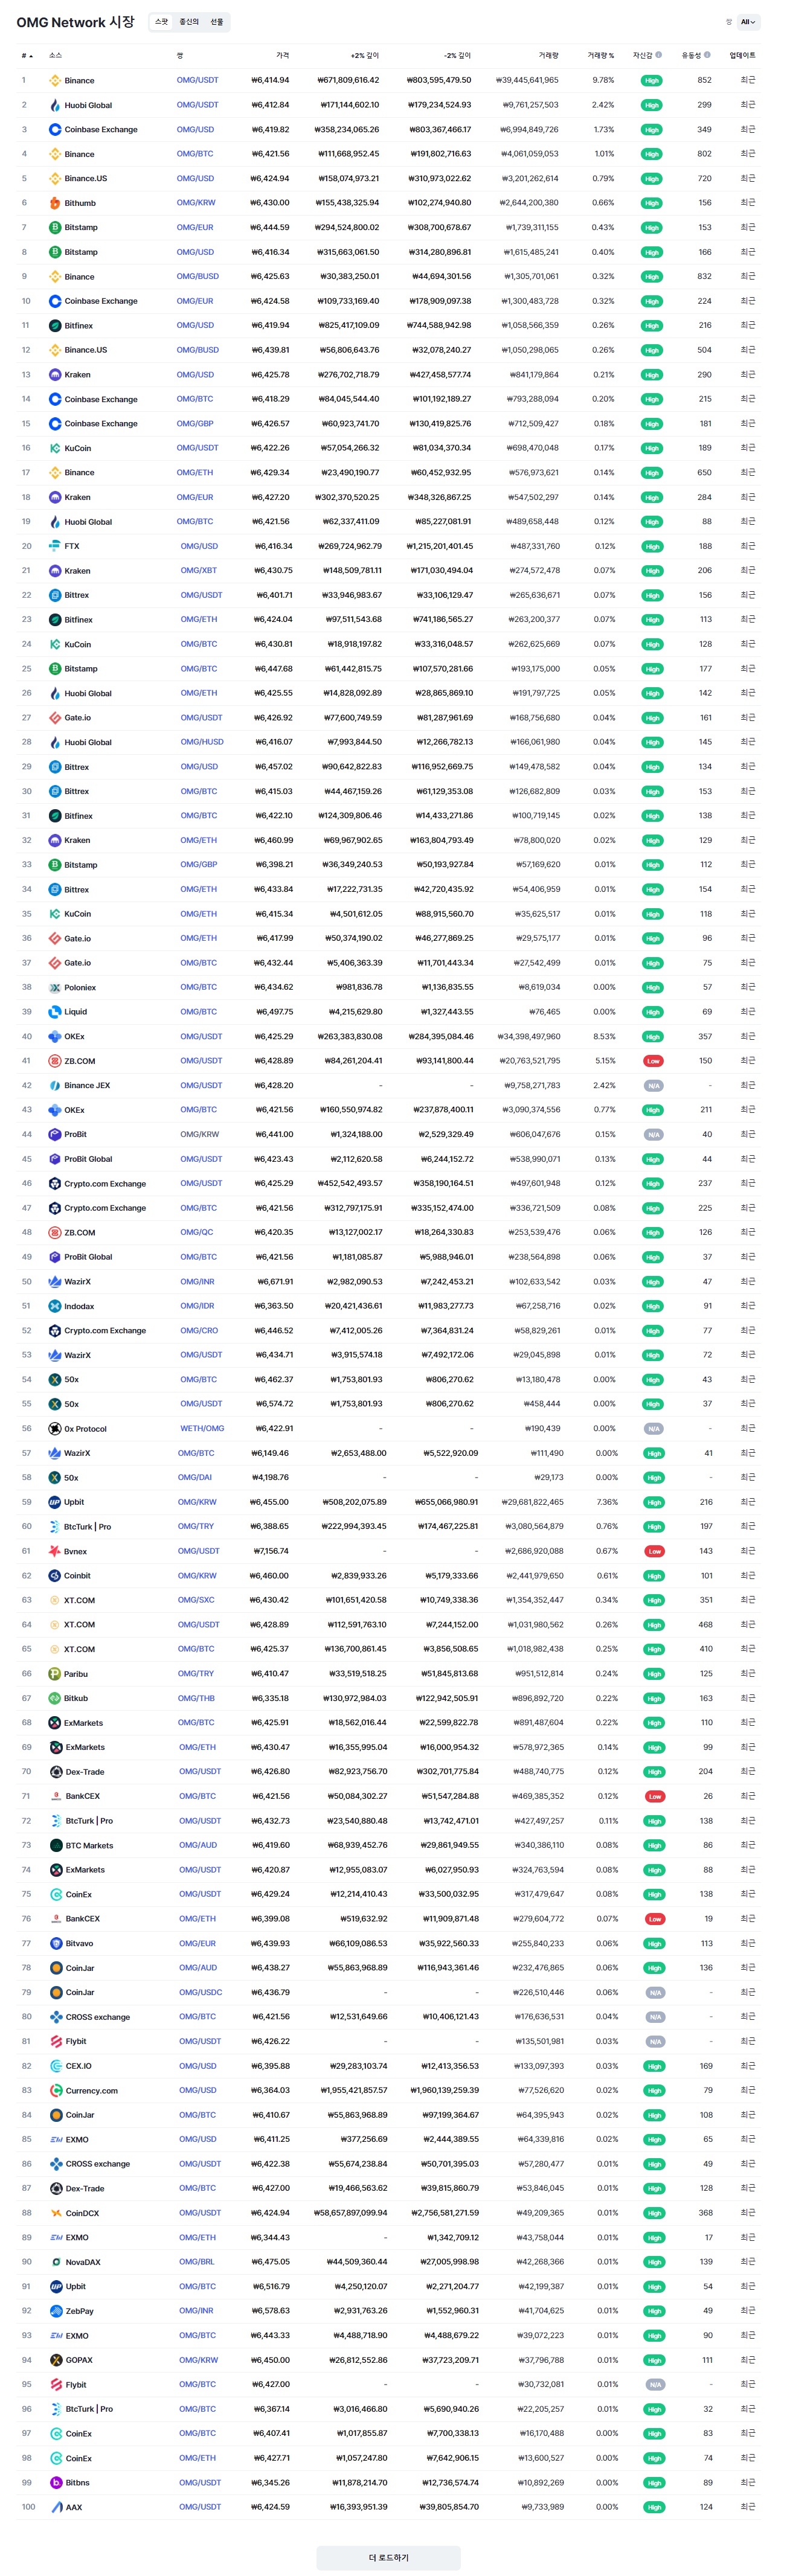Click the AAX exchange logo

coord(56,2507)
